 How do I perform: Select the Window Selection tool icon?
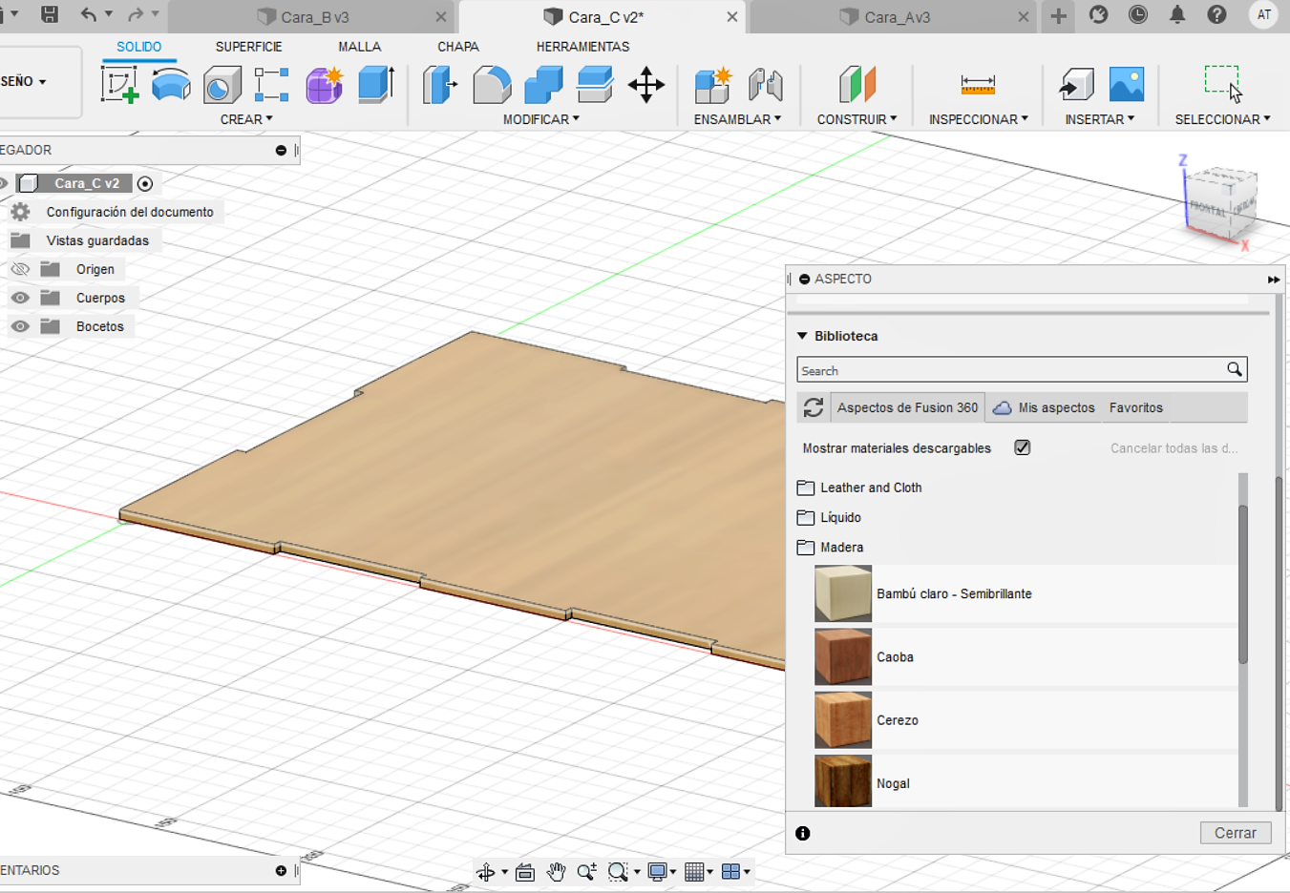(x=1223, y=83)
